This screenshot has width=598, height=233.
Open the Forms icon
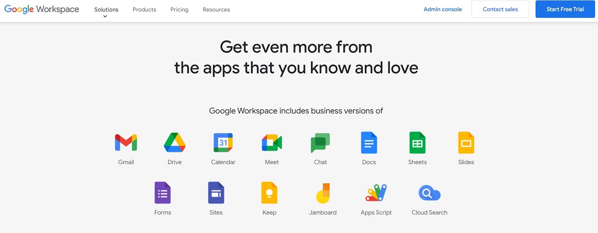pyautogui.click(x=162, y=193)
